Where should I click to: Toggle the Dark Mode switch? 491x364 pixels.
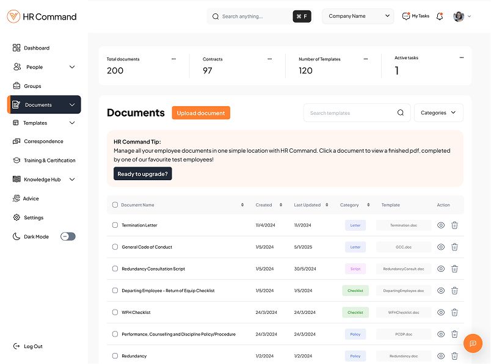[x=68, y=236]
